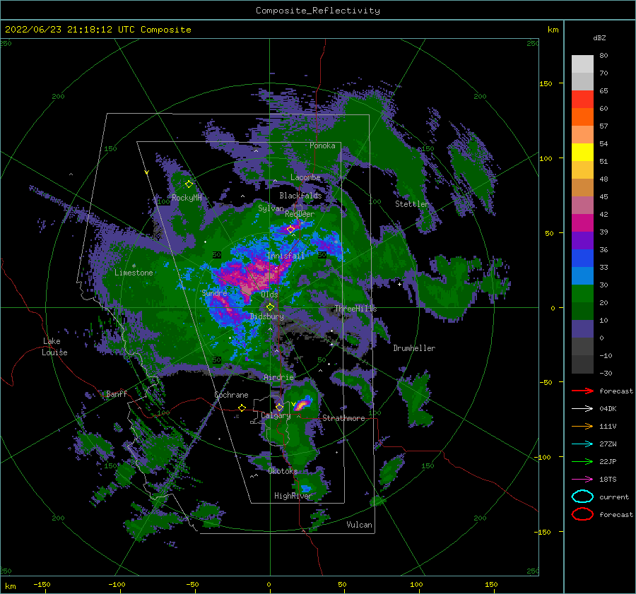
Task: Click the small blue echo above HighRiver
Action: [306, 488]
